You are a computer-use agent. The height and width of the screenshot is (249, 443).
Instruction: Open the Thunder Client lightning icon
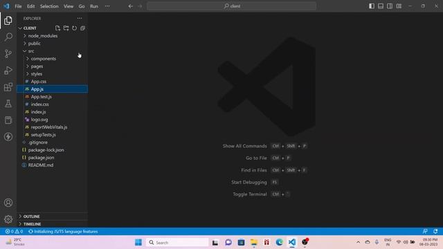tap(8, 137)
